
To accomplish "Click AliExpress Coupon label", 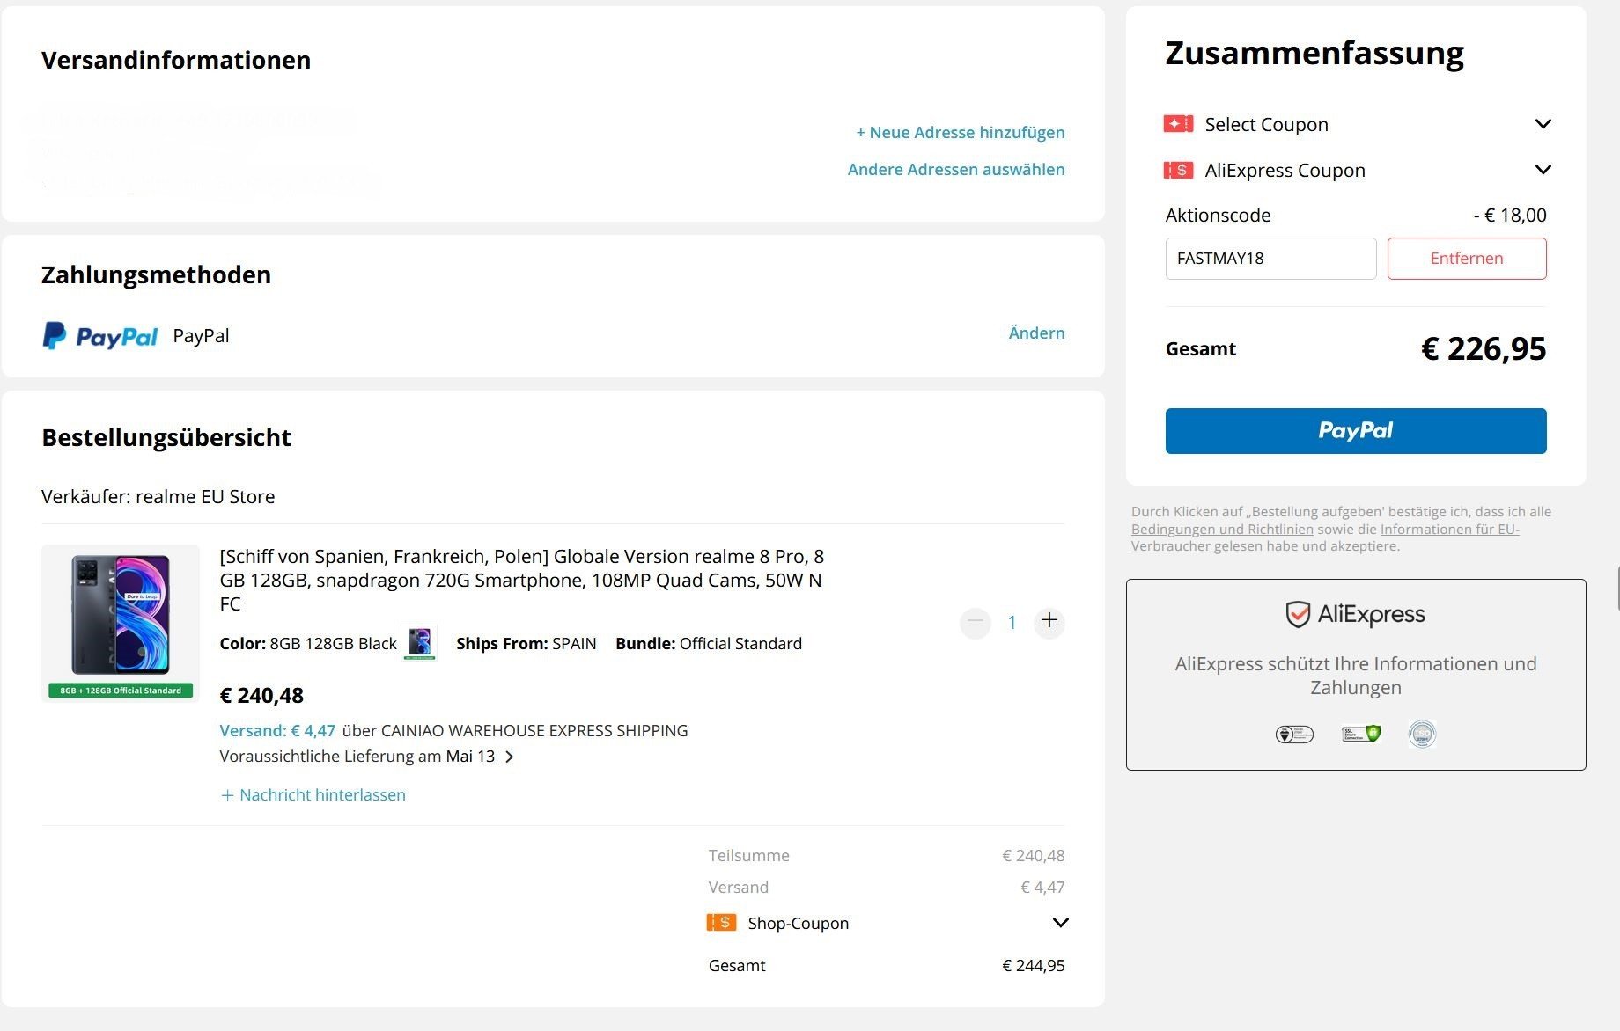I will click(x=1285, y=170).
